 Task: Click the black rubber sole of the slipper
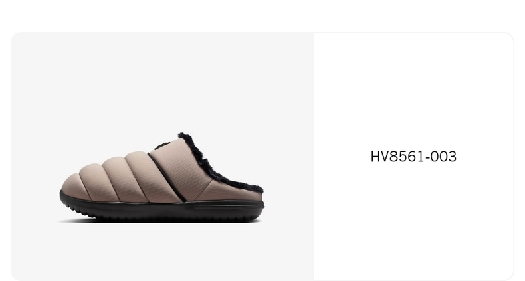(x=162, y=211)
